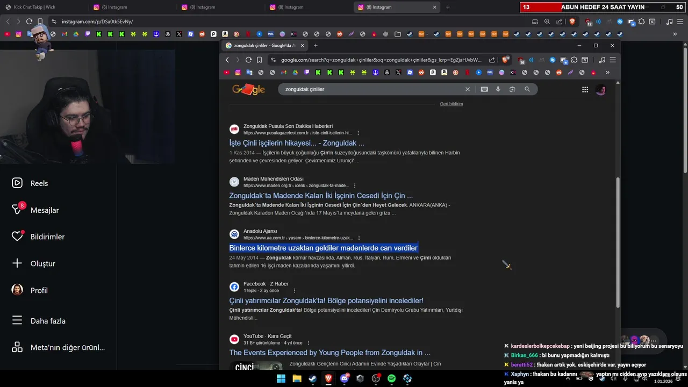This screenshot has height=387, width=688.
Task: Expand hidden bookmarks in Instagram window
Action: (675, 34)
